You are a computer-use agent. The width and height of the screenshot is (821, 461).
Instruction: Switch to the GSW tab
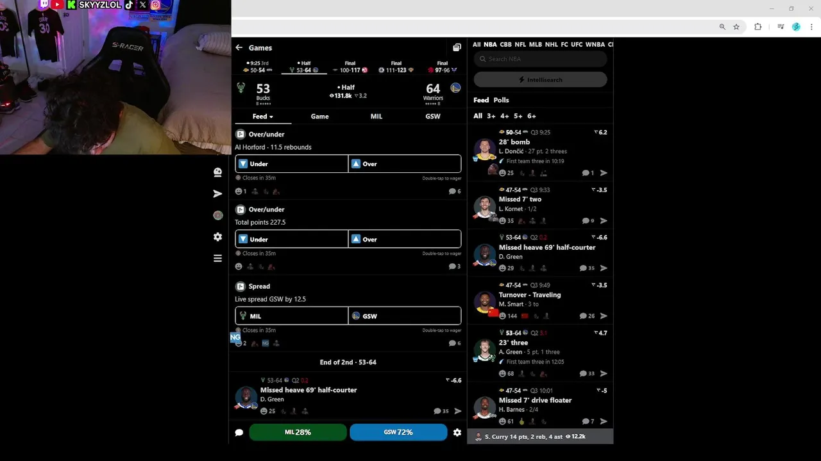(x=433, y=117)
